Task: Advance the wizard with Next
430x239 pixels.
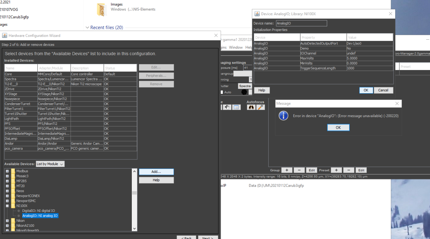Action: pyautogui.click(x=208, y=238)
